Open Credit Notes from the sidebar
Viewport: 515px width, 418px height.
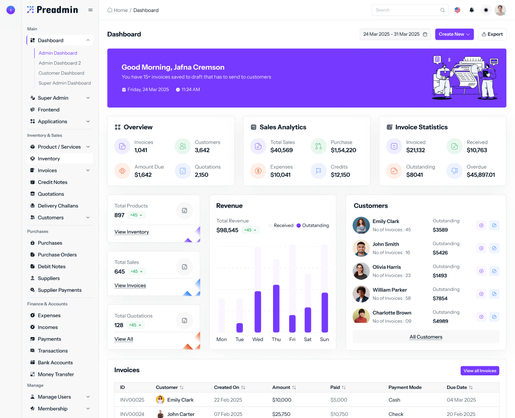pos(53,182)
